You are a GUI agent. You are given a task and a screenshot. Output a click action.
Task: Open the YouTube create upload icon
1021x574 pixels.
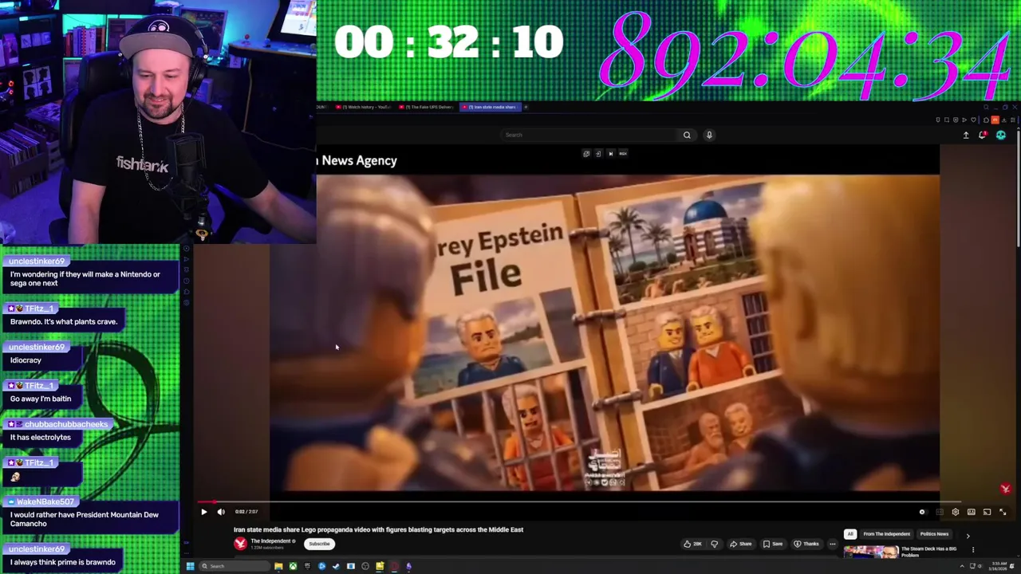(966, 135)
